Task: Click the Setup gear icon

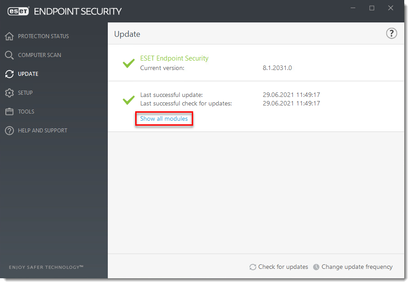Action: (9, 93)
